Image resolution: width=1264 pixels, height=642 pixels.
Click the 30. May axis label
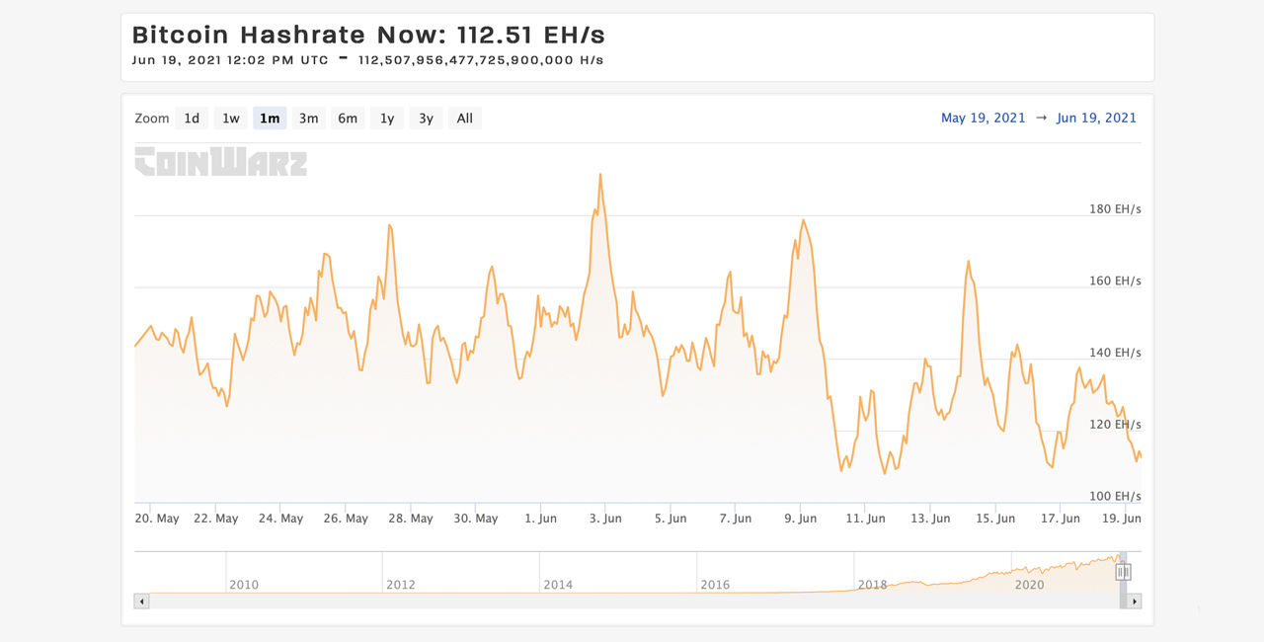tap(476, 519)
